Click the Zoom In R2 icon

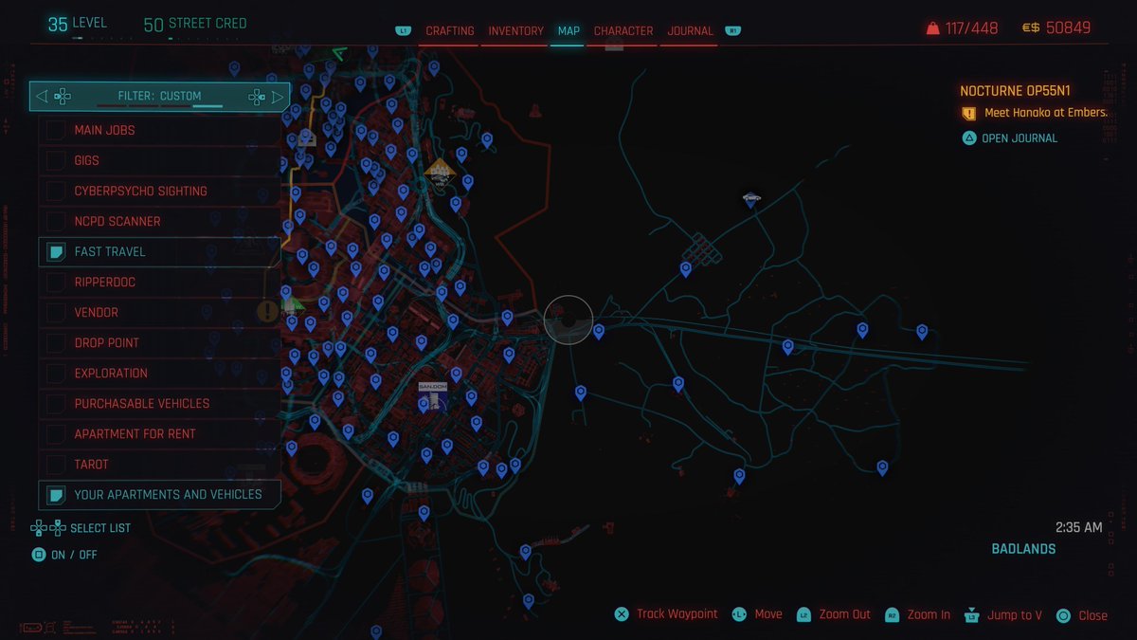point(892,615)
